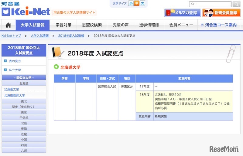Viewport: 243px width, 156px height.
Task: Open 河合塾コース案内 link
Action: (219, 25)
